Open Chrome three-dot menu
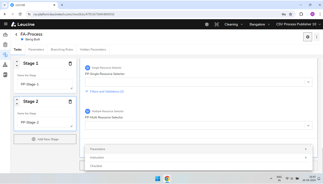This screenshot has height=184, width=323. [320, 14]
